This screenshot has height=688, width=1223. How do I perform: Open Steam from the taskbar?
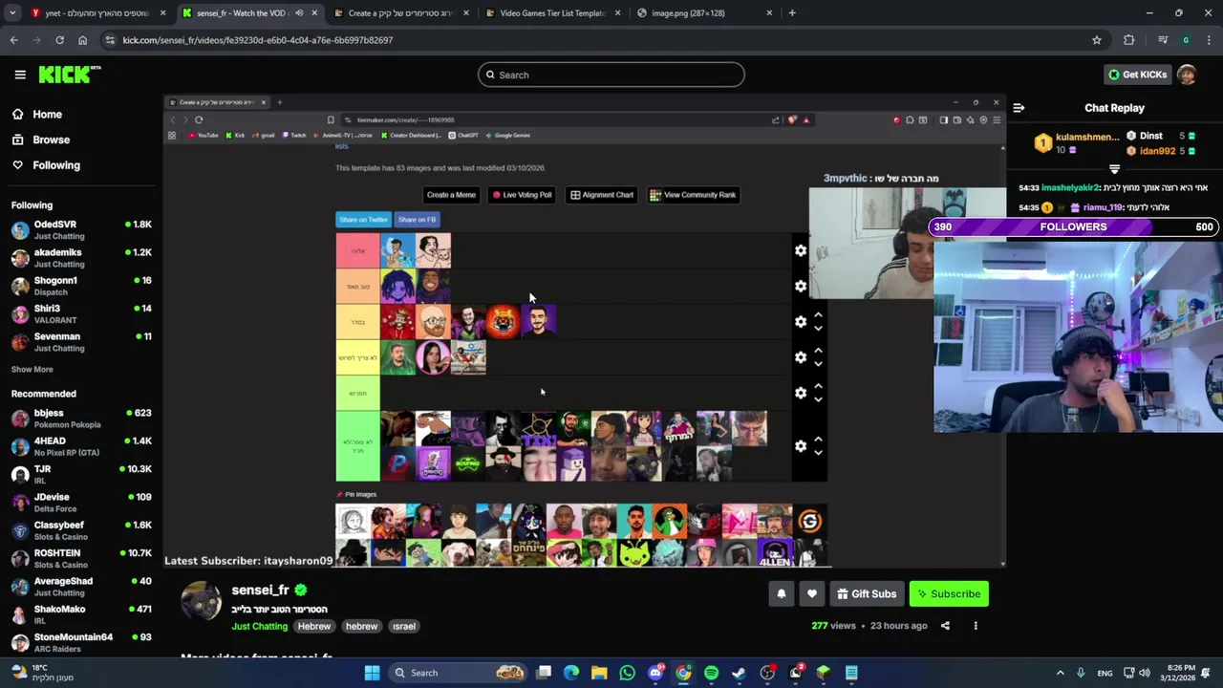pos(739,673)
